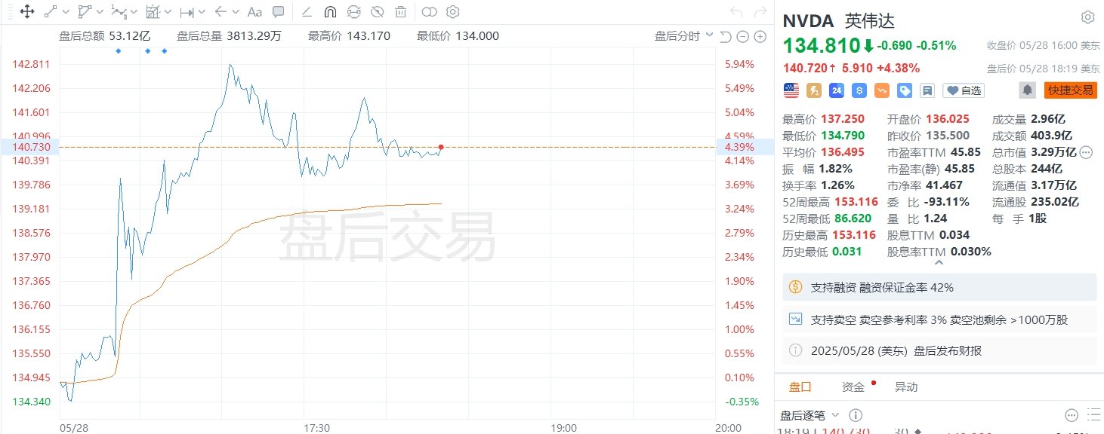The height and width of the screenshot is (434, 1104).
Task: Switch to the 资金 tab
Action: pos(853,387)
